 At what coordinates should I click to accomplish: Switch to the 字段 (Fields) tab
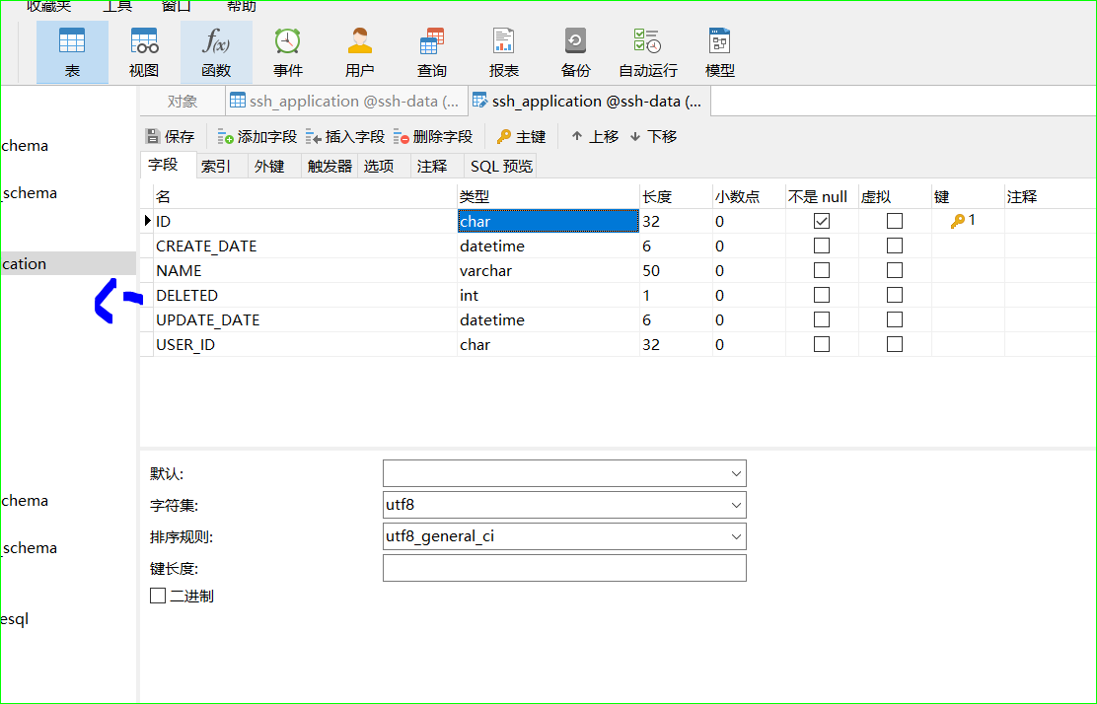(x=168, y=165)
